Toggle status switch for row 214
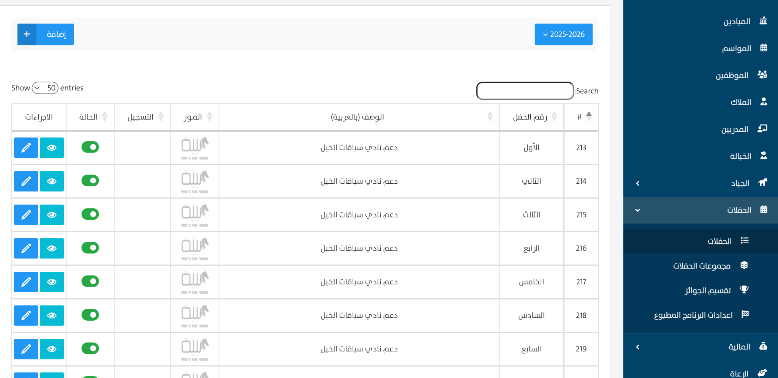 (x=90, y=181)
